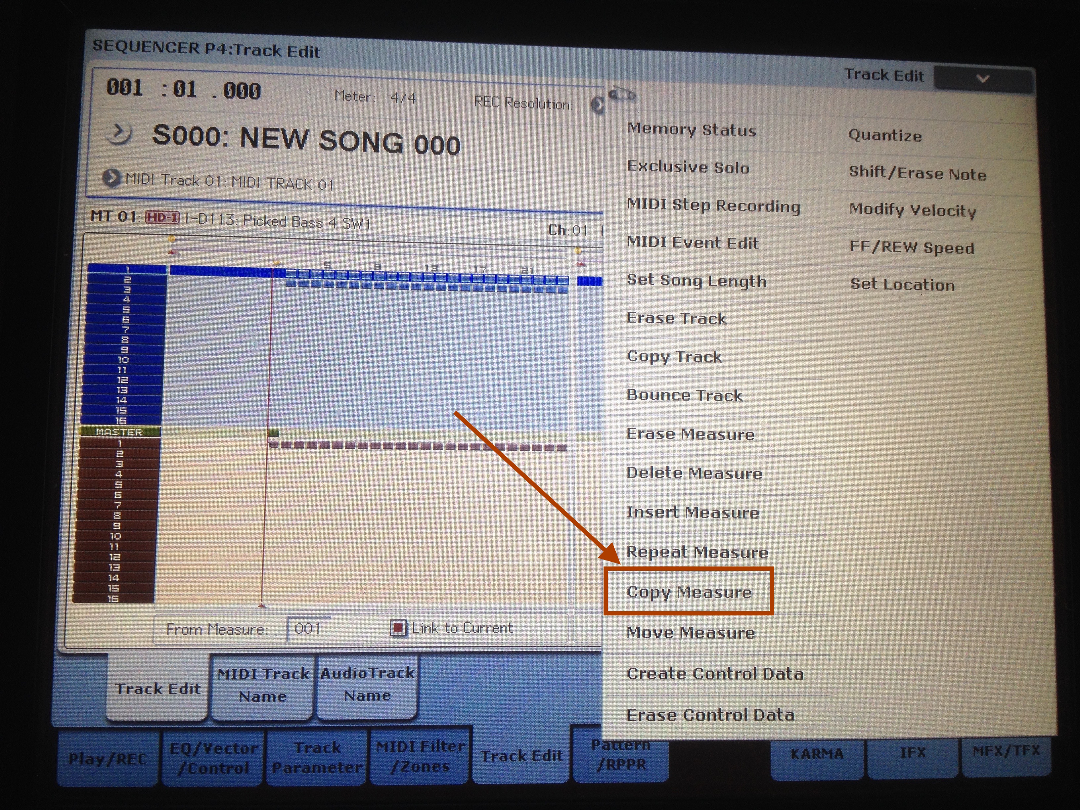This screenshot has height=810, width=1080.
Task: Click the green master track event block
Action: pos(273,433)
